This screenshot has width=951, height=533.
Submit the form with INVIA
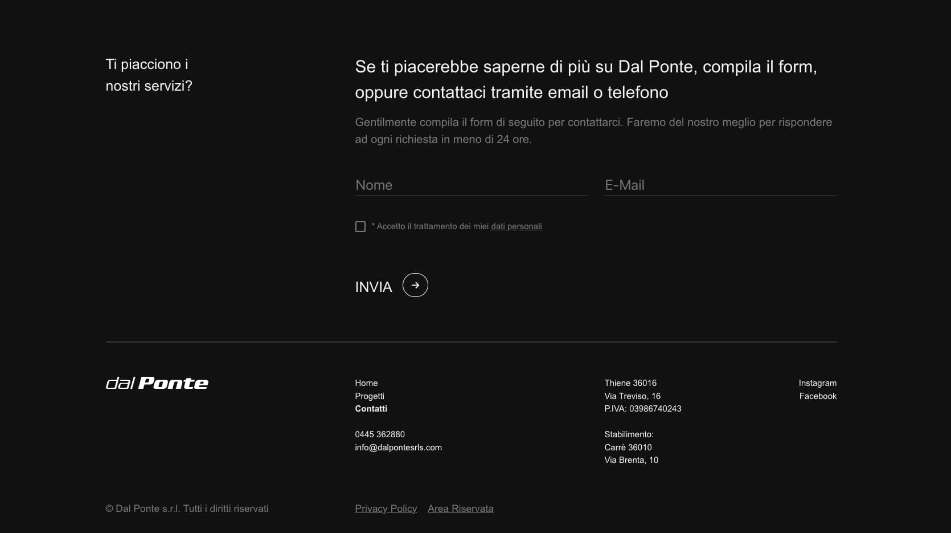coord(374,287)
